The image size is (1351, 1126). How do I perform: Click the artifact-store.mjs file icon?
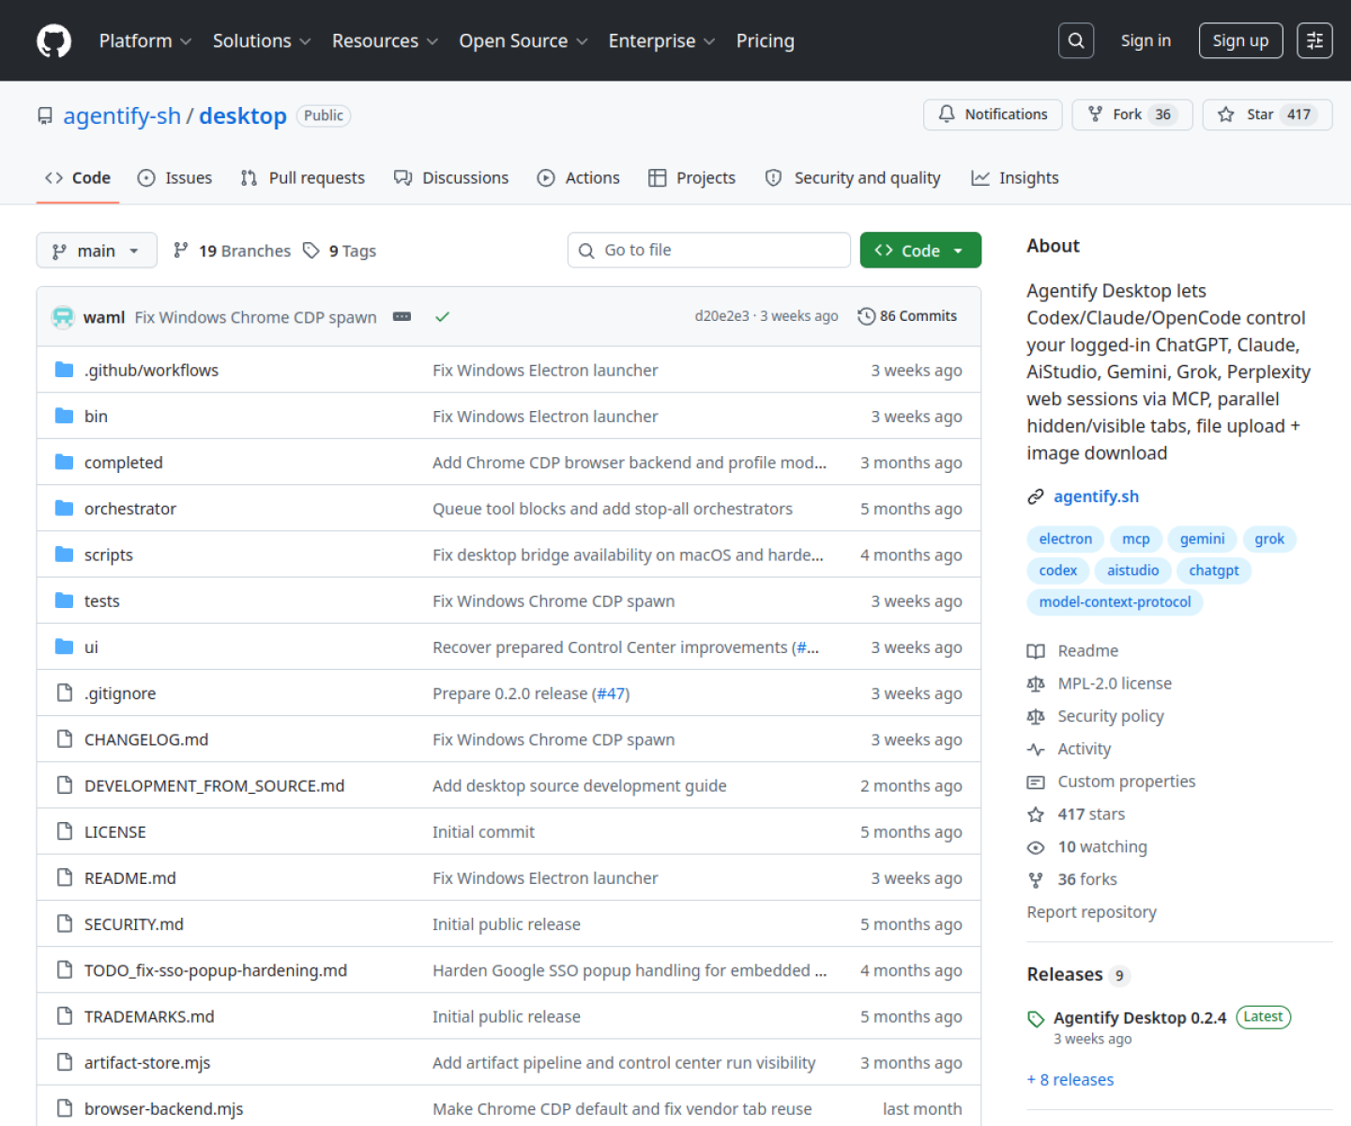pyautogui.click(x=64, y=1062)
